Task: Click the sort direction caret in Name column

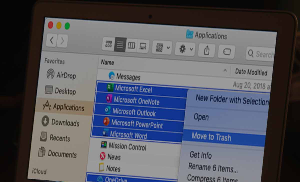Action: [x=225, y=70]
